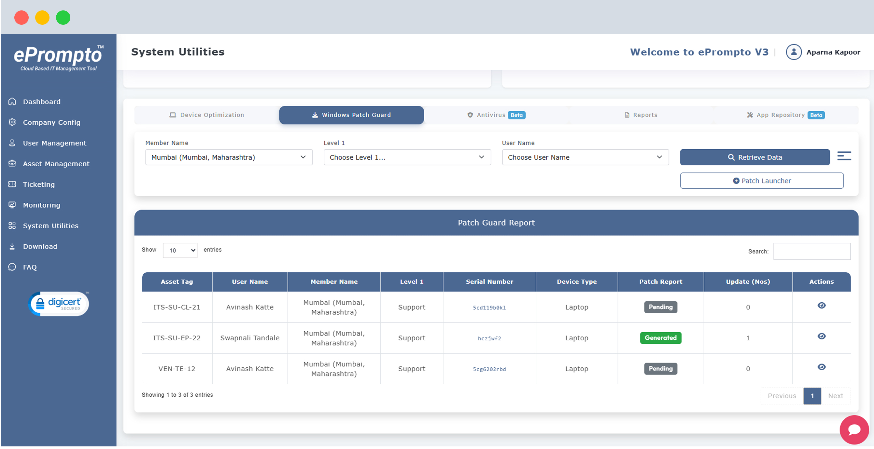Switch to the Device Optimization tab

[207, 115]
